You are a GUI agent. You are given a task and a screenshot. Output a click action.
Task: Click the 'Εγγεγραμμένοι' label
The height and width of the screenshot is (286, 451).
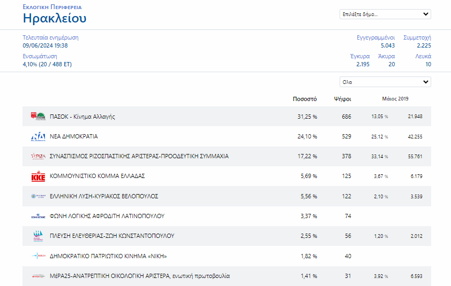[375, 37]
